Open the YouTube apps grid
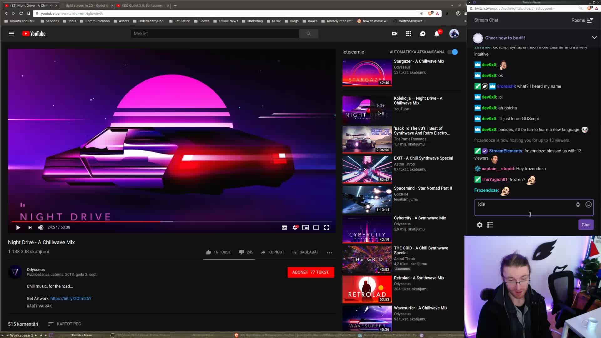 [x=409, y=33]
